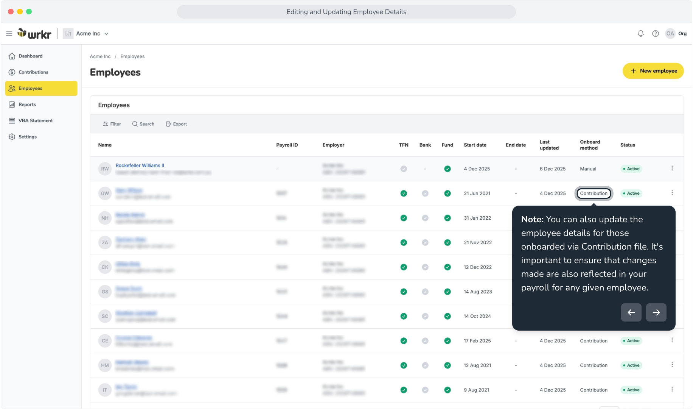Screen dimensions: 693x409
Task: Open Rockefeller Williams II employee link
Action: [140, 165]
